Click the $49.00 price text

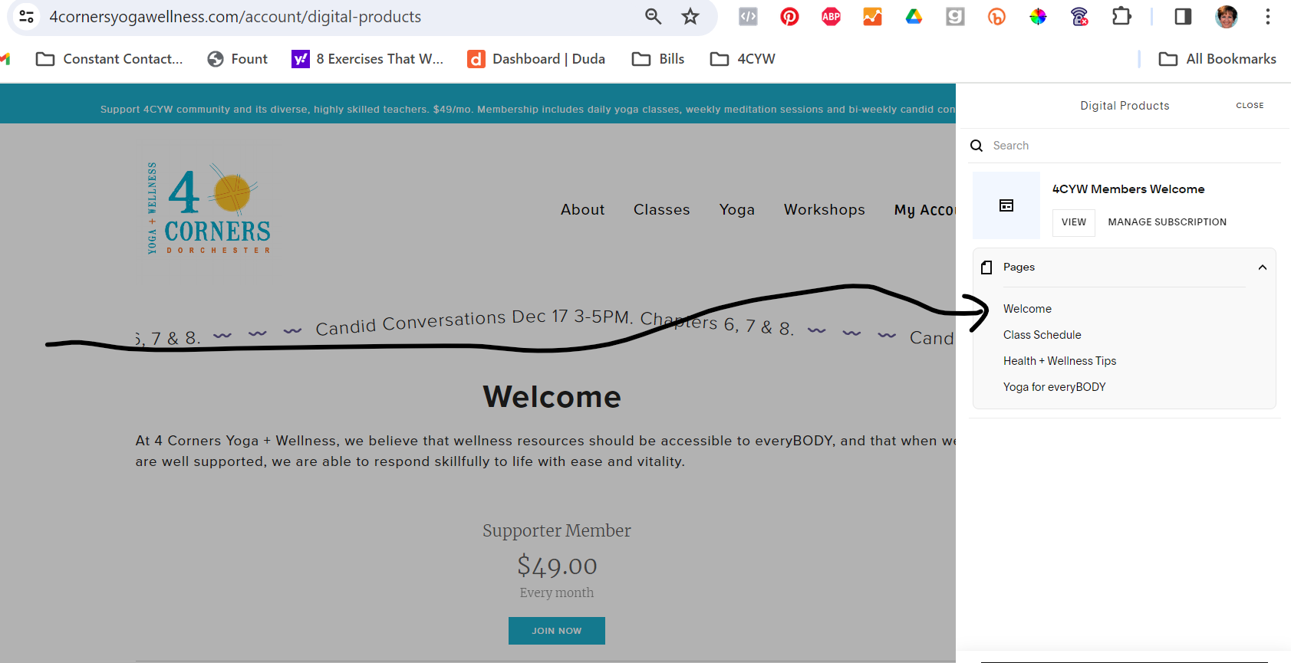pyautogui.click(x=557, y=566)
